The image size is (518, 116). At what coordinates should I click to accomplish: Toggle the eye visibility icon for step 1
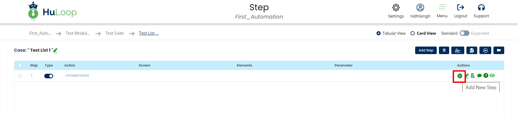[x=492, y=76]
